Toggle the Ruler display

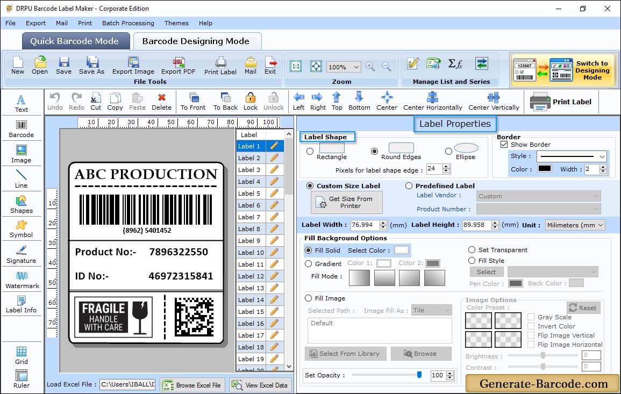pyautogui.click(x=22, y=379)
